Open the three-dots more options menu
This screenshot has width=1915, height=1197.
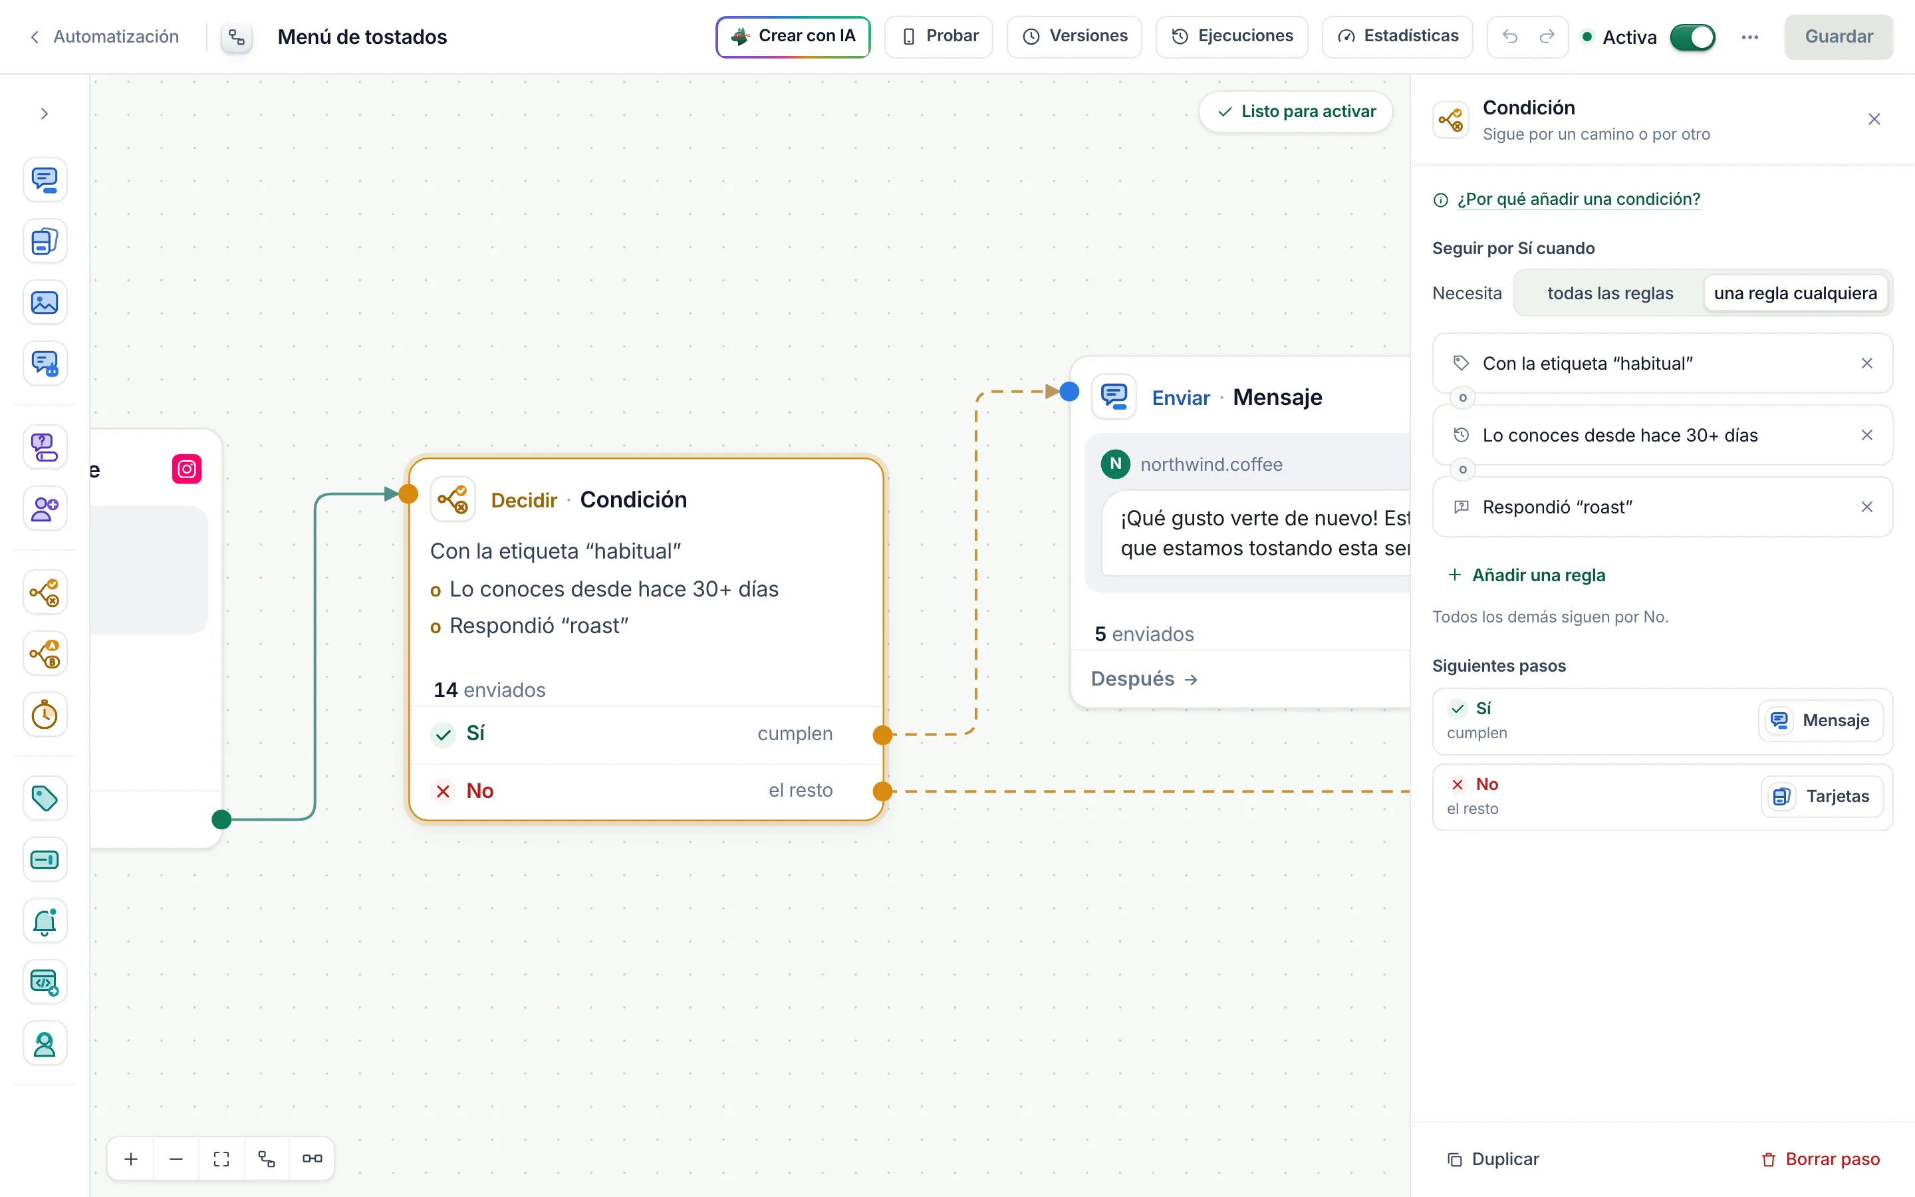tap(1749, 37)
